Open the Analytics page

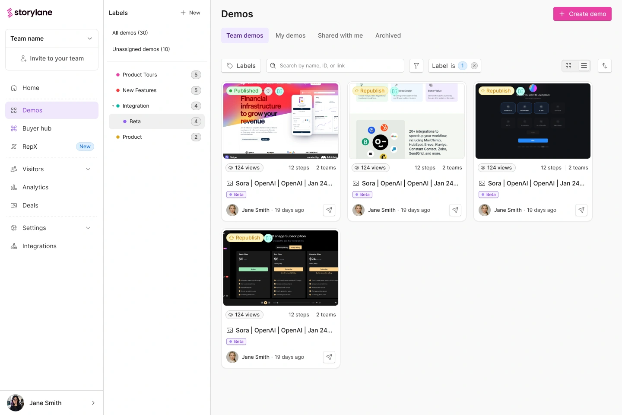[x=52, y=187]
